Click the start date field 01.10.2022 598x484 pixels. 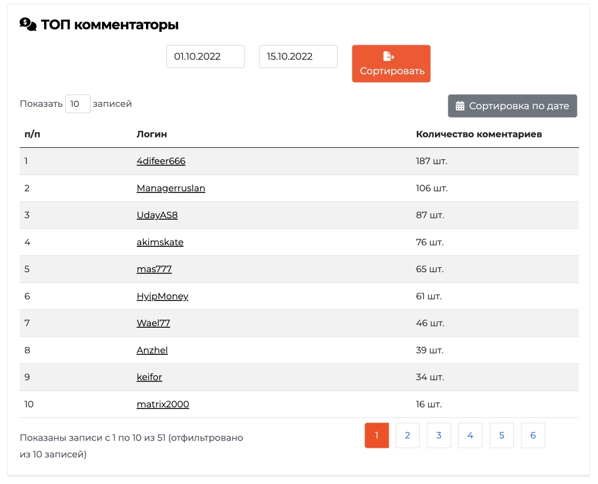point(205,57)
